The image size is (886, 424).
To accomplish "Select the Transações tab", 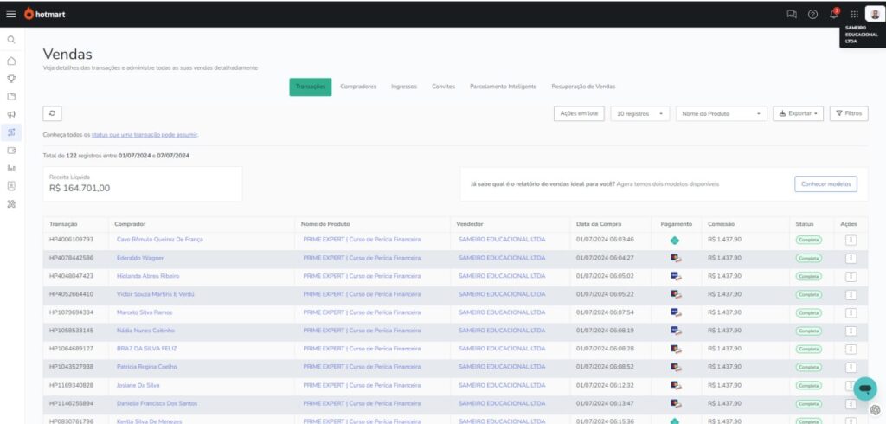I will (311, 87).
